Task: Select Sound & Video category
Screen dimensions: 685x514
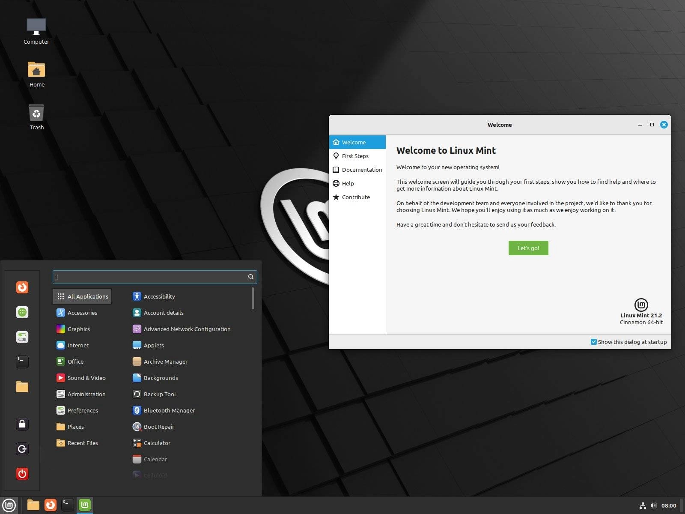Action: point(82,378)
